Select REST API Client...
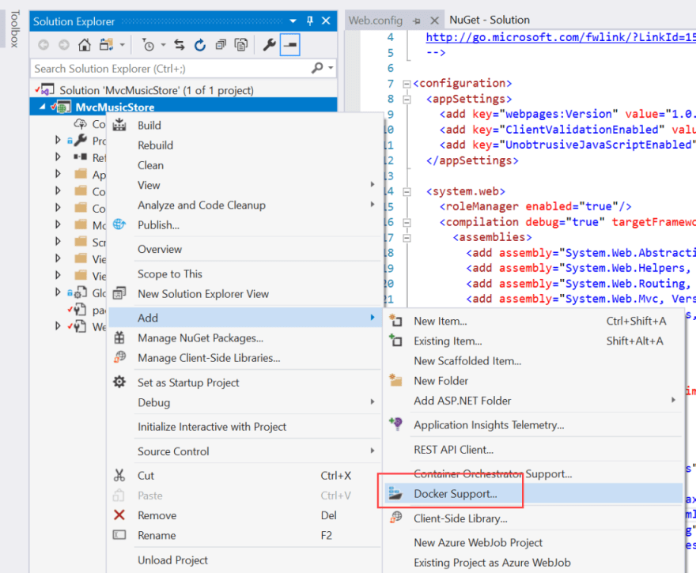The width and height of the screenshot is (696, 573). (x=534, y=450)
